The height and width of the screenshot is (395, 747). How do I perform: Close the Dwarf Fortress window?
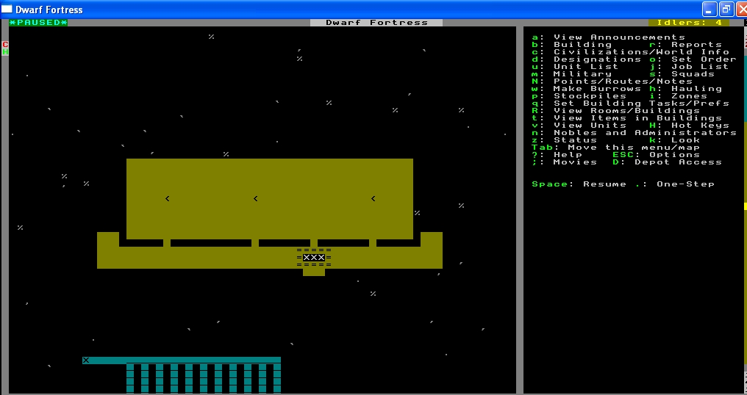click(x=741, y=9)
